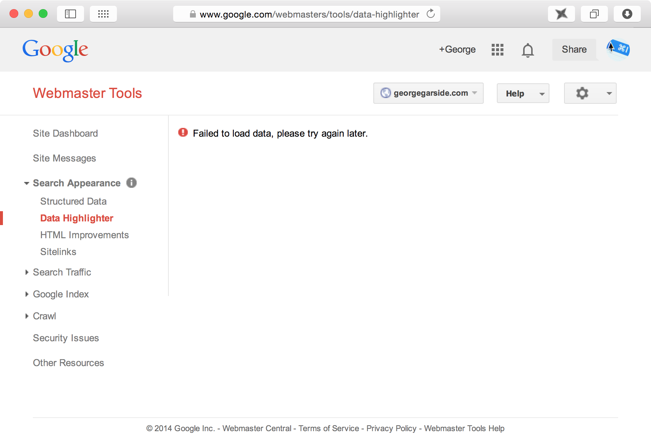The height and width of the screenshot is (437, 651).
Task: Open the Help dropdown menu
Action: (x=523, y=93)
